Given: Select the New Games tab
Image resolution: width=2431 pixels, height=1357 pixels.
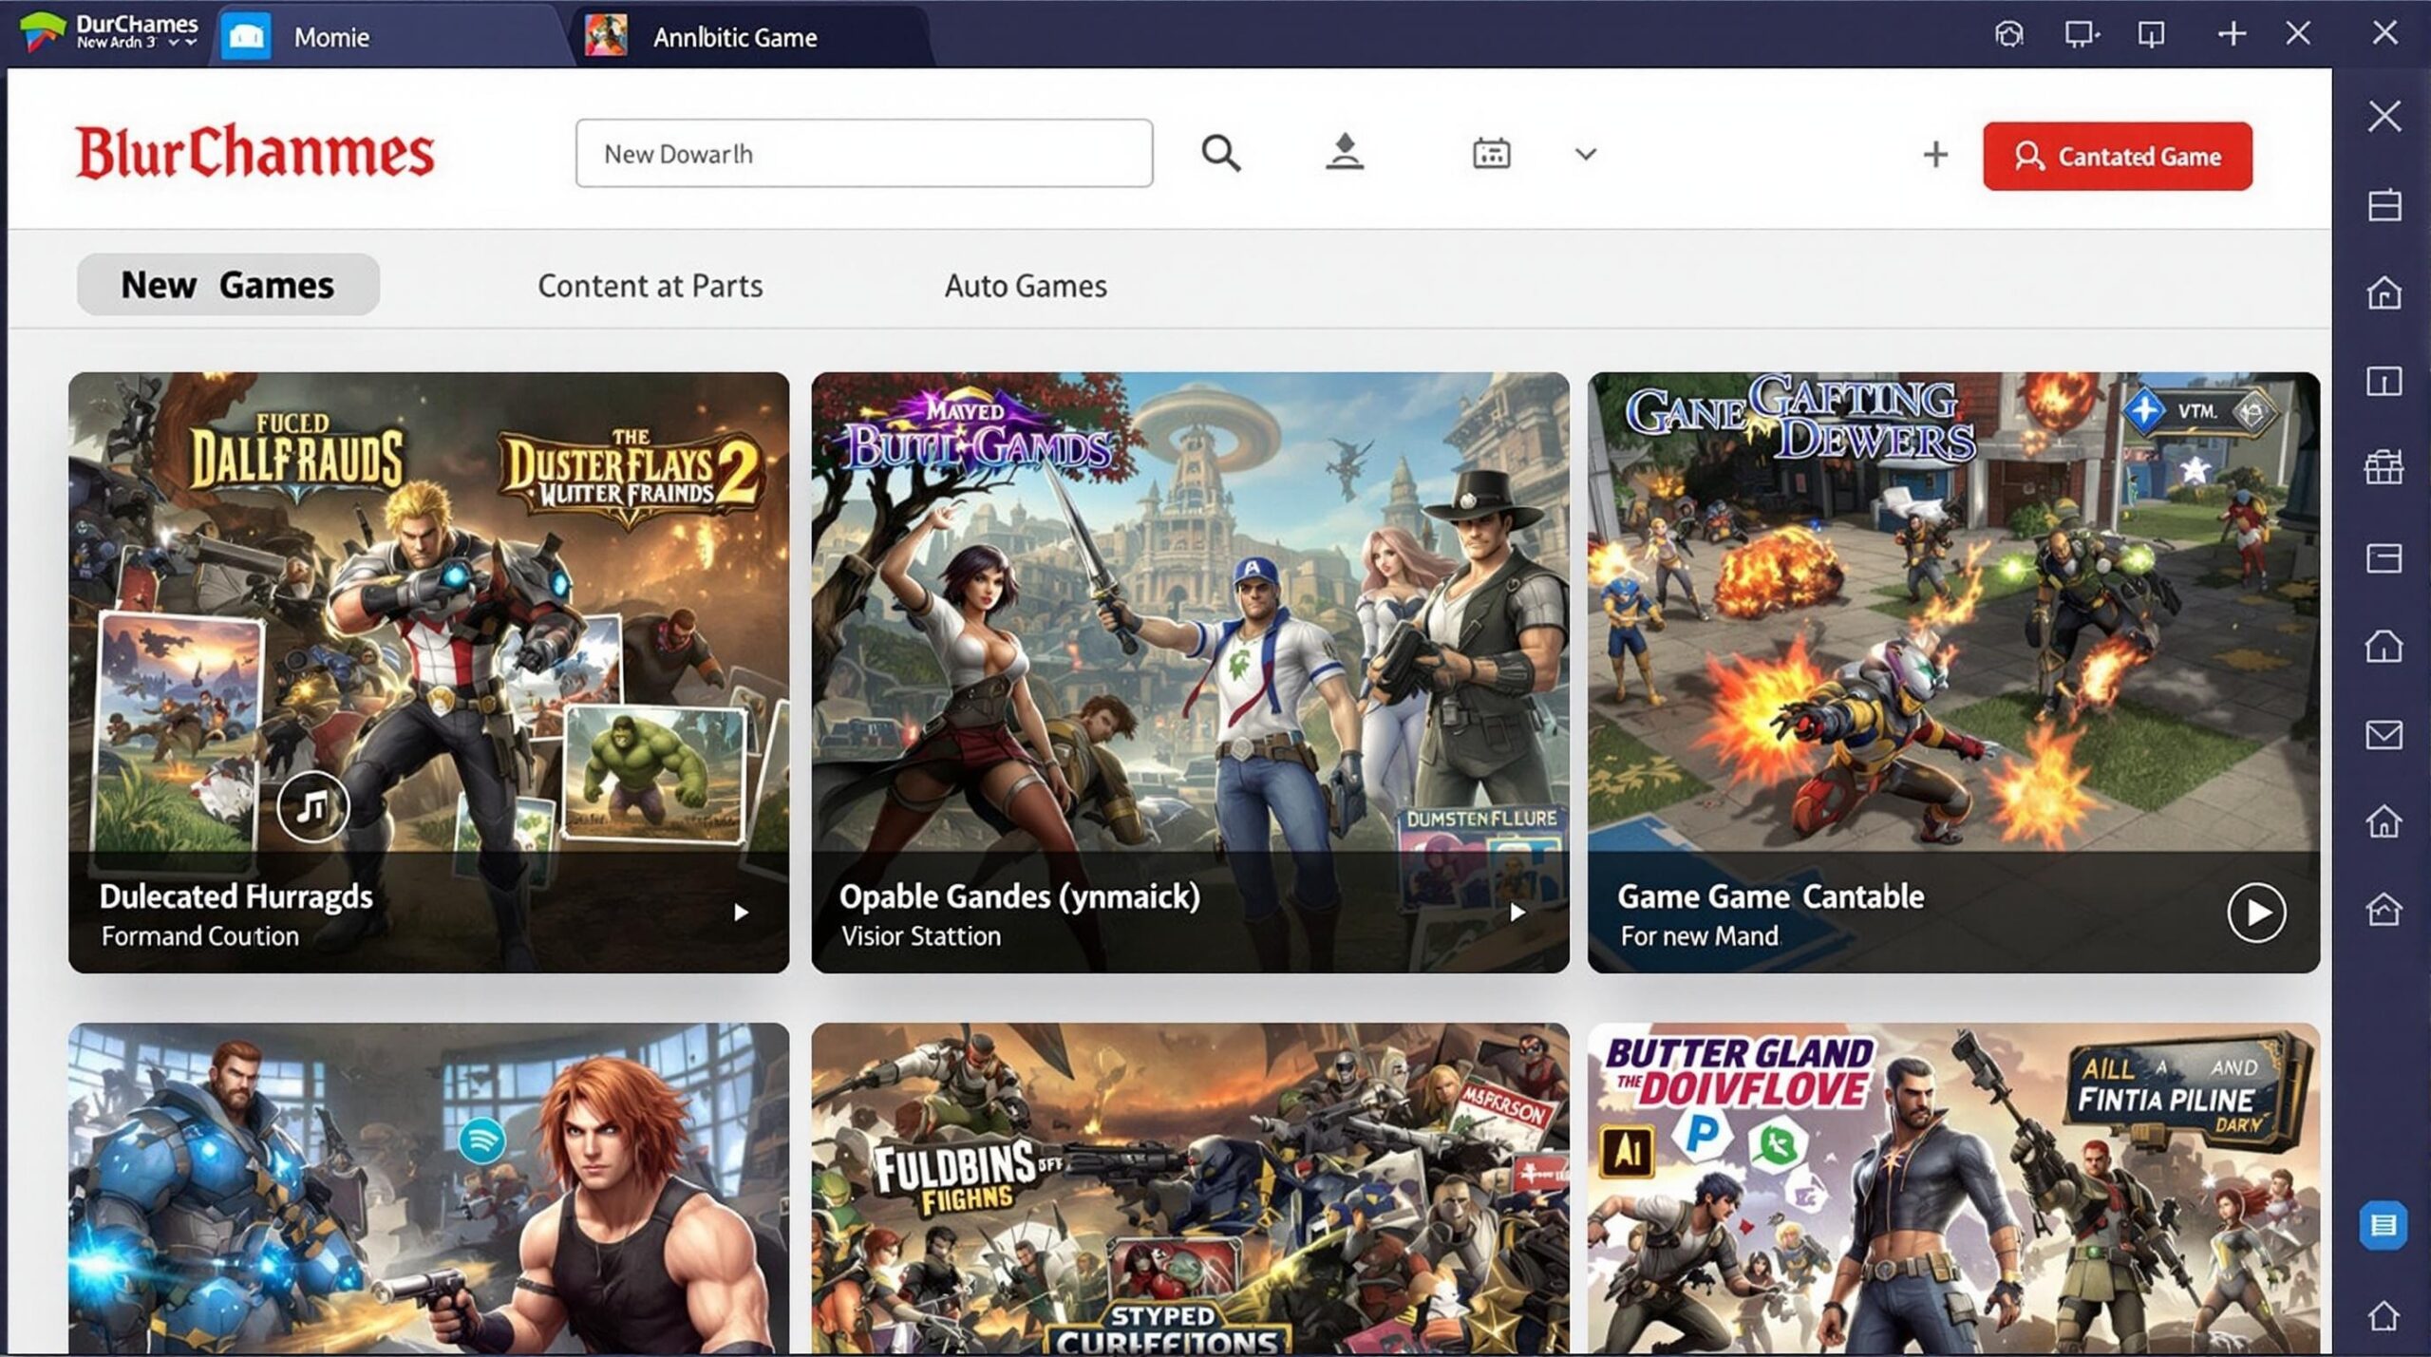Looking at the screenshot, I should pyautogui.click(x=228, y=285).
